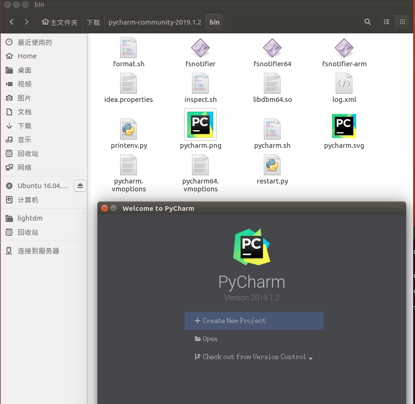Select the inspect.sh script icon
The width and height of the screenshot is (415, 404).
(200, 83)
